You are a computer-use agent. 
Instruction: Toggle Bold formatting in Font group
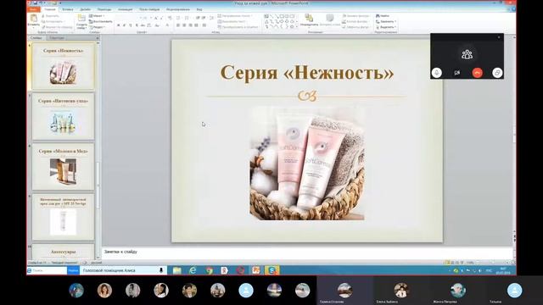(119, 25)
